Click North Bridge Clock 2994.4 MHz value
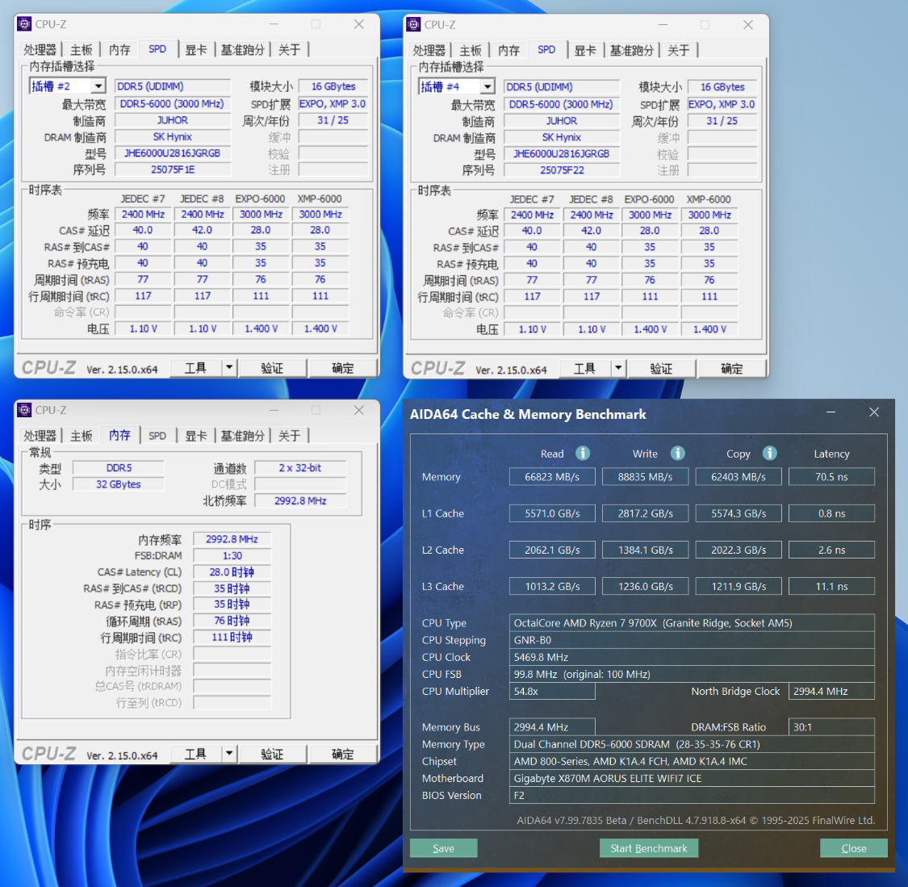The height and width of the screenshot is (887, 908). point(831,692)
